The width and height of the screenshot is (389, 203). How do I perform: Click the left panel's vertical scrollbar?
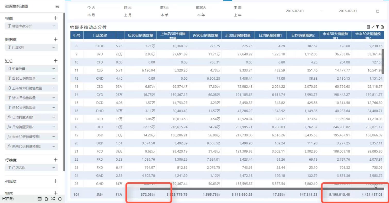(64, 92)
